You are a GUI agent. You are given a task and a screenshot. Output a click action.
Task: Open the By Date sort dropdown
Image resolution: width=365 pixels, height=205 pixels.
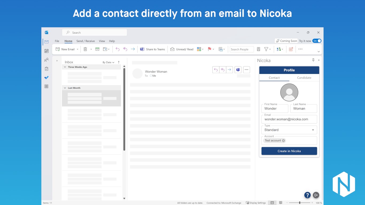(x=108, y=62)
